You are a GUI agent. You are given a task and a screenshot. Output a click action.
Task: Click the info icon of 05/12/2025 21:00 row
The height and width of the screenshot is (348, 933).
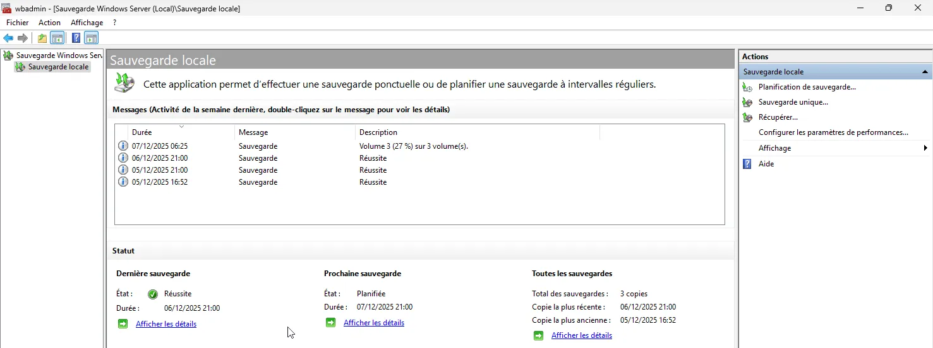pos(123,170)
